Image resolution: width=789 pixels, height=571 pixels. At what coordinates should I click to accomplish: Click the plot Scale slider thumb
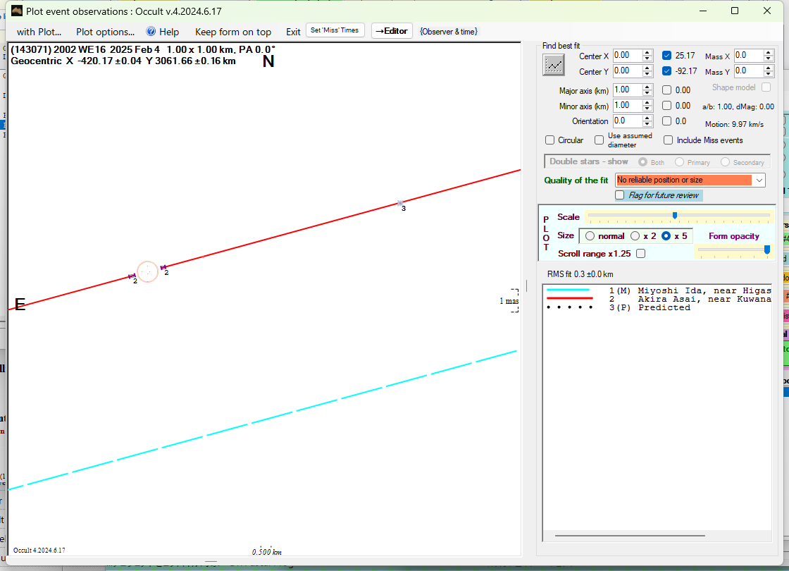point(675,216)
